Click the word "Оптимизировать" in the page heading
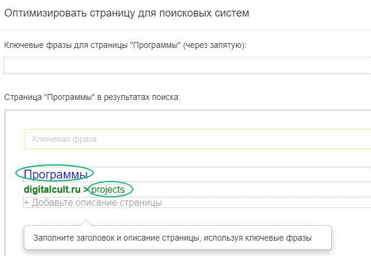Viewport: 371px width, 256px height. pos(46,13)
